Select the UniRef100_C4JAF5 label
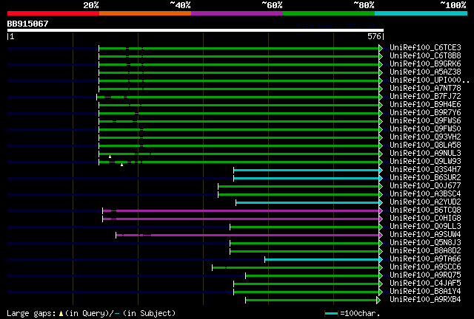 [425, 284]
